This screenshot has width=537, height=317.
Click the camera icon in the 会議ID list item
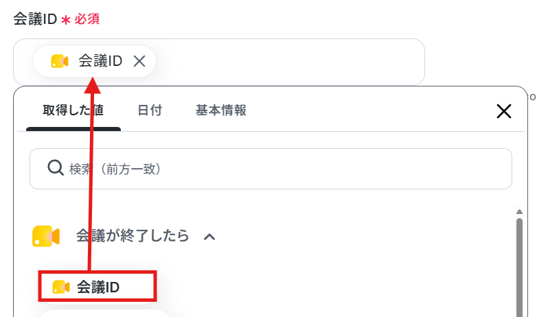point(61,287)
